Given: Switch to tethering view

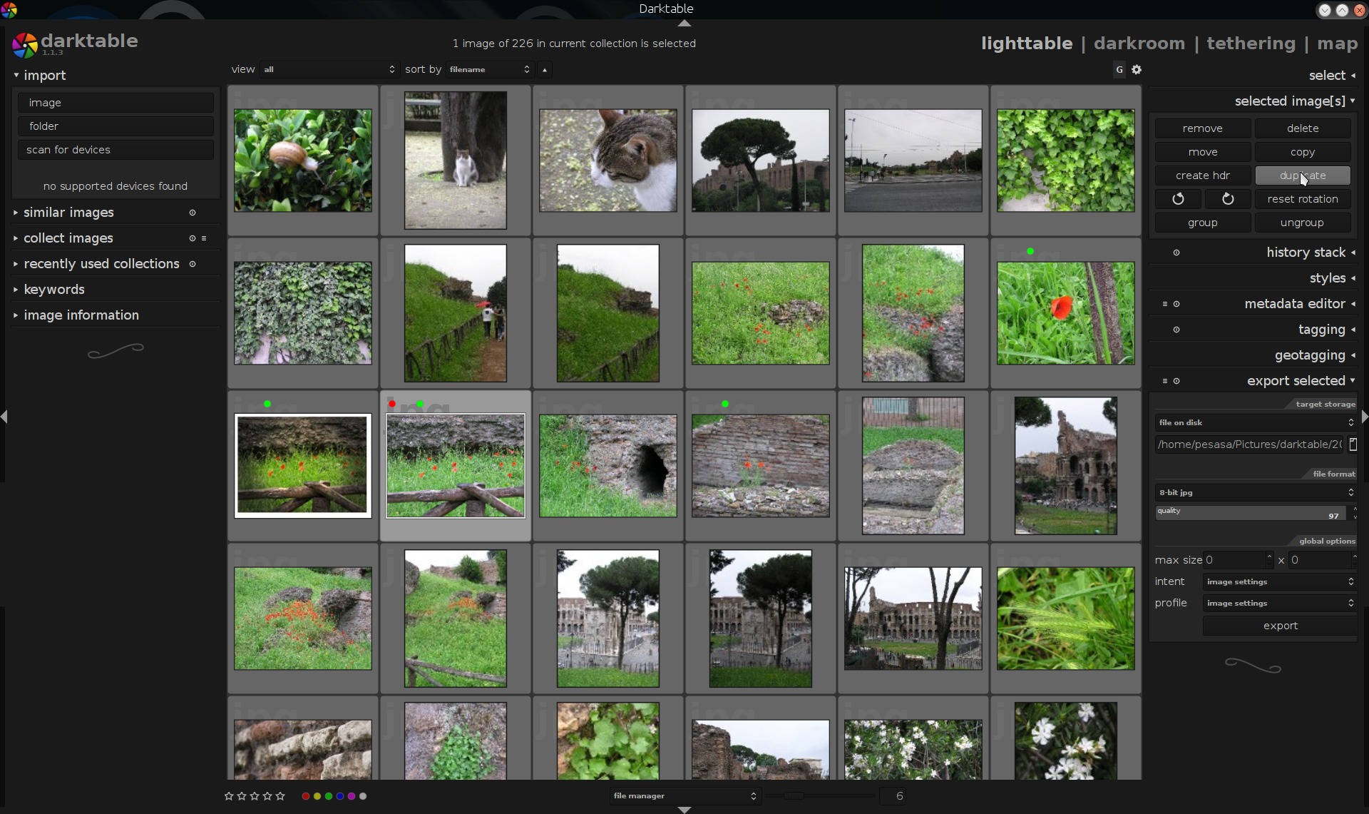Looking at the screenshot, I should click(1251, 44).
